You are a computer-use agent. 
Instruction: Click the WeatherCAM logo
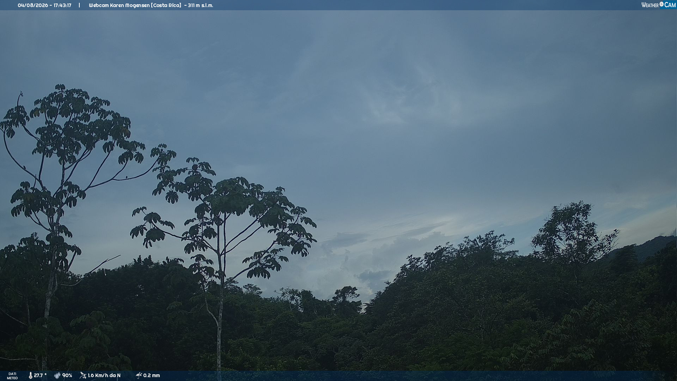[x=658, y=5]
